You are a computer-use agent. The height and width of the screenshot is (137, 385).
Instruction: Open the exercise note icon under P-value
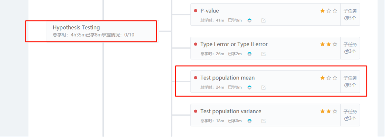(x=263, y=20)
